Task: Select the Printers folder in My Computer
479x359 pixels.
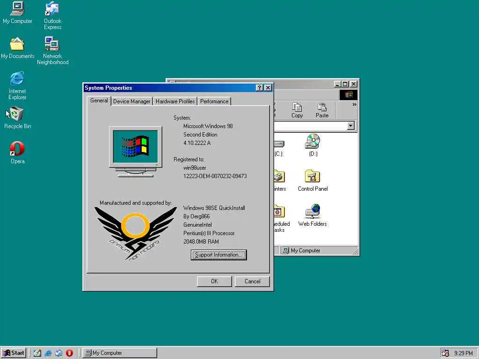Action: pos(280,181)
